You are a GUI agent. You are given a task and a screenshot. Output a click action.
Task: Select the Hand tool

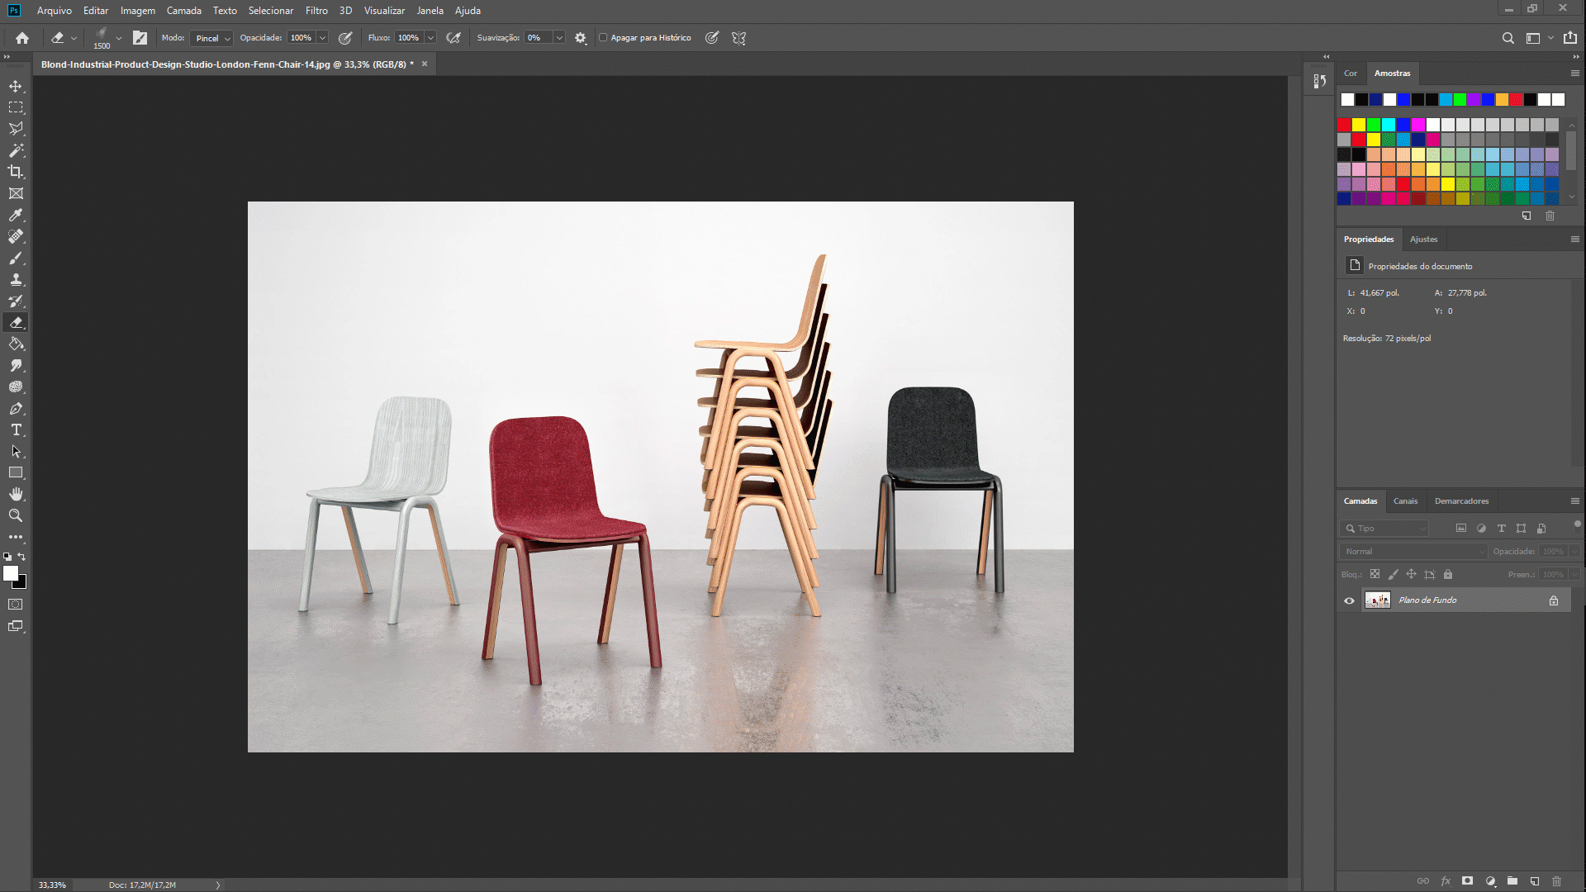pyautogui.click(x=16, y=494)
